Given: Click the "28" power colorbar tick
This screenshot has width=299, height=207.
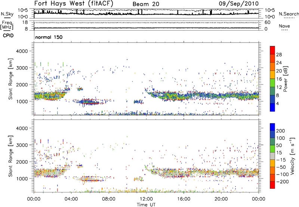Looking at the screenshot, I should click(x=279, y=55).
